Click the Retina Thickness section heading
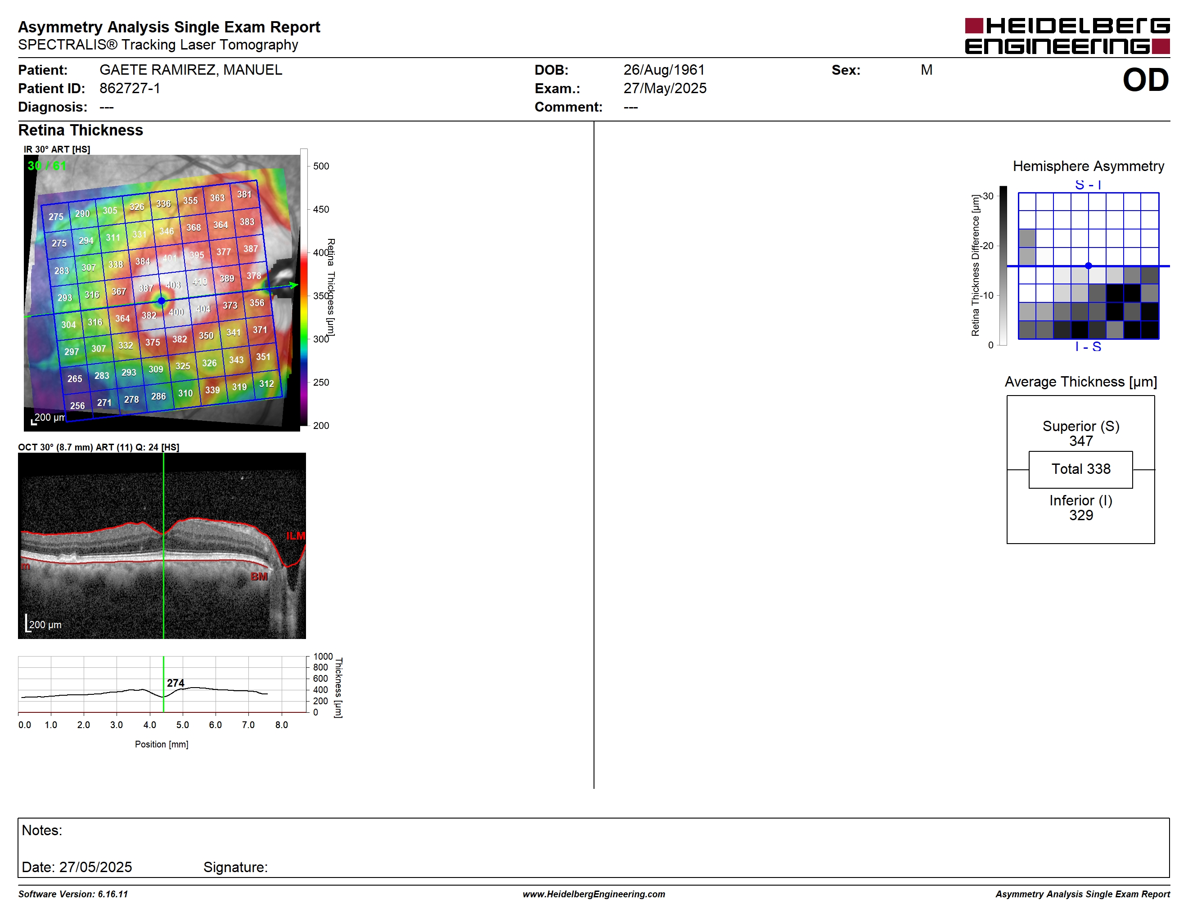1188x918 pixels. click(x=81, y=130)
